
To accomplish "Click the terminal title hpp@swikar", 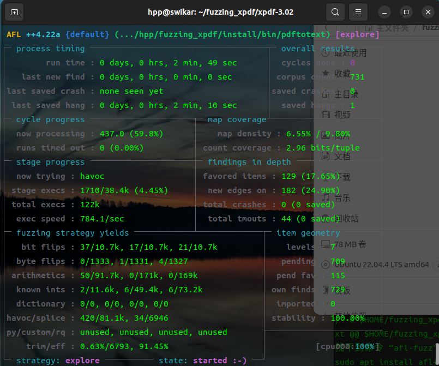I will tap(221, 12).
